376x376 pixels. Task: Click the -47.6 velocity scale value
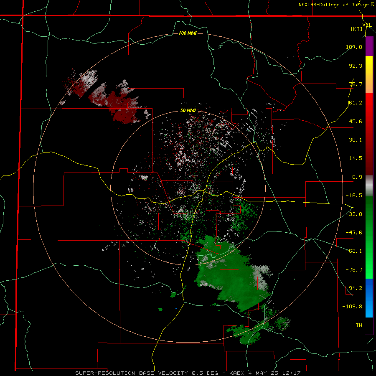tap(354, 233)
